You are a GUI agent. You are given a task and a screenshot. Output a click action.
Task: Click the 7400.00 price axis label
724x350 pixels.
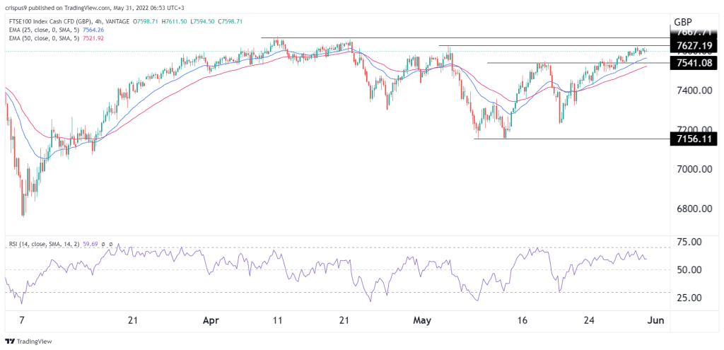[694, 91]
